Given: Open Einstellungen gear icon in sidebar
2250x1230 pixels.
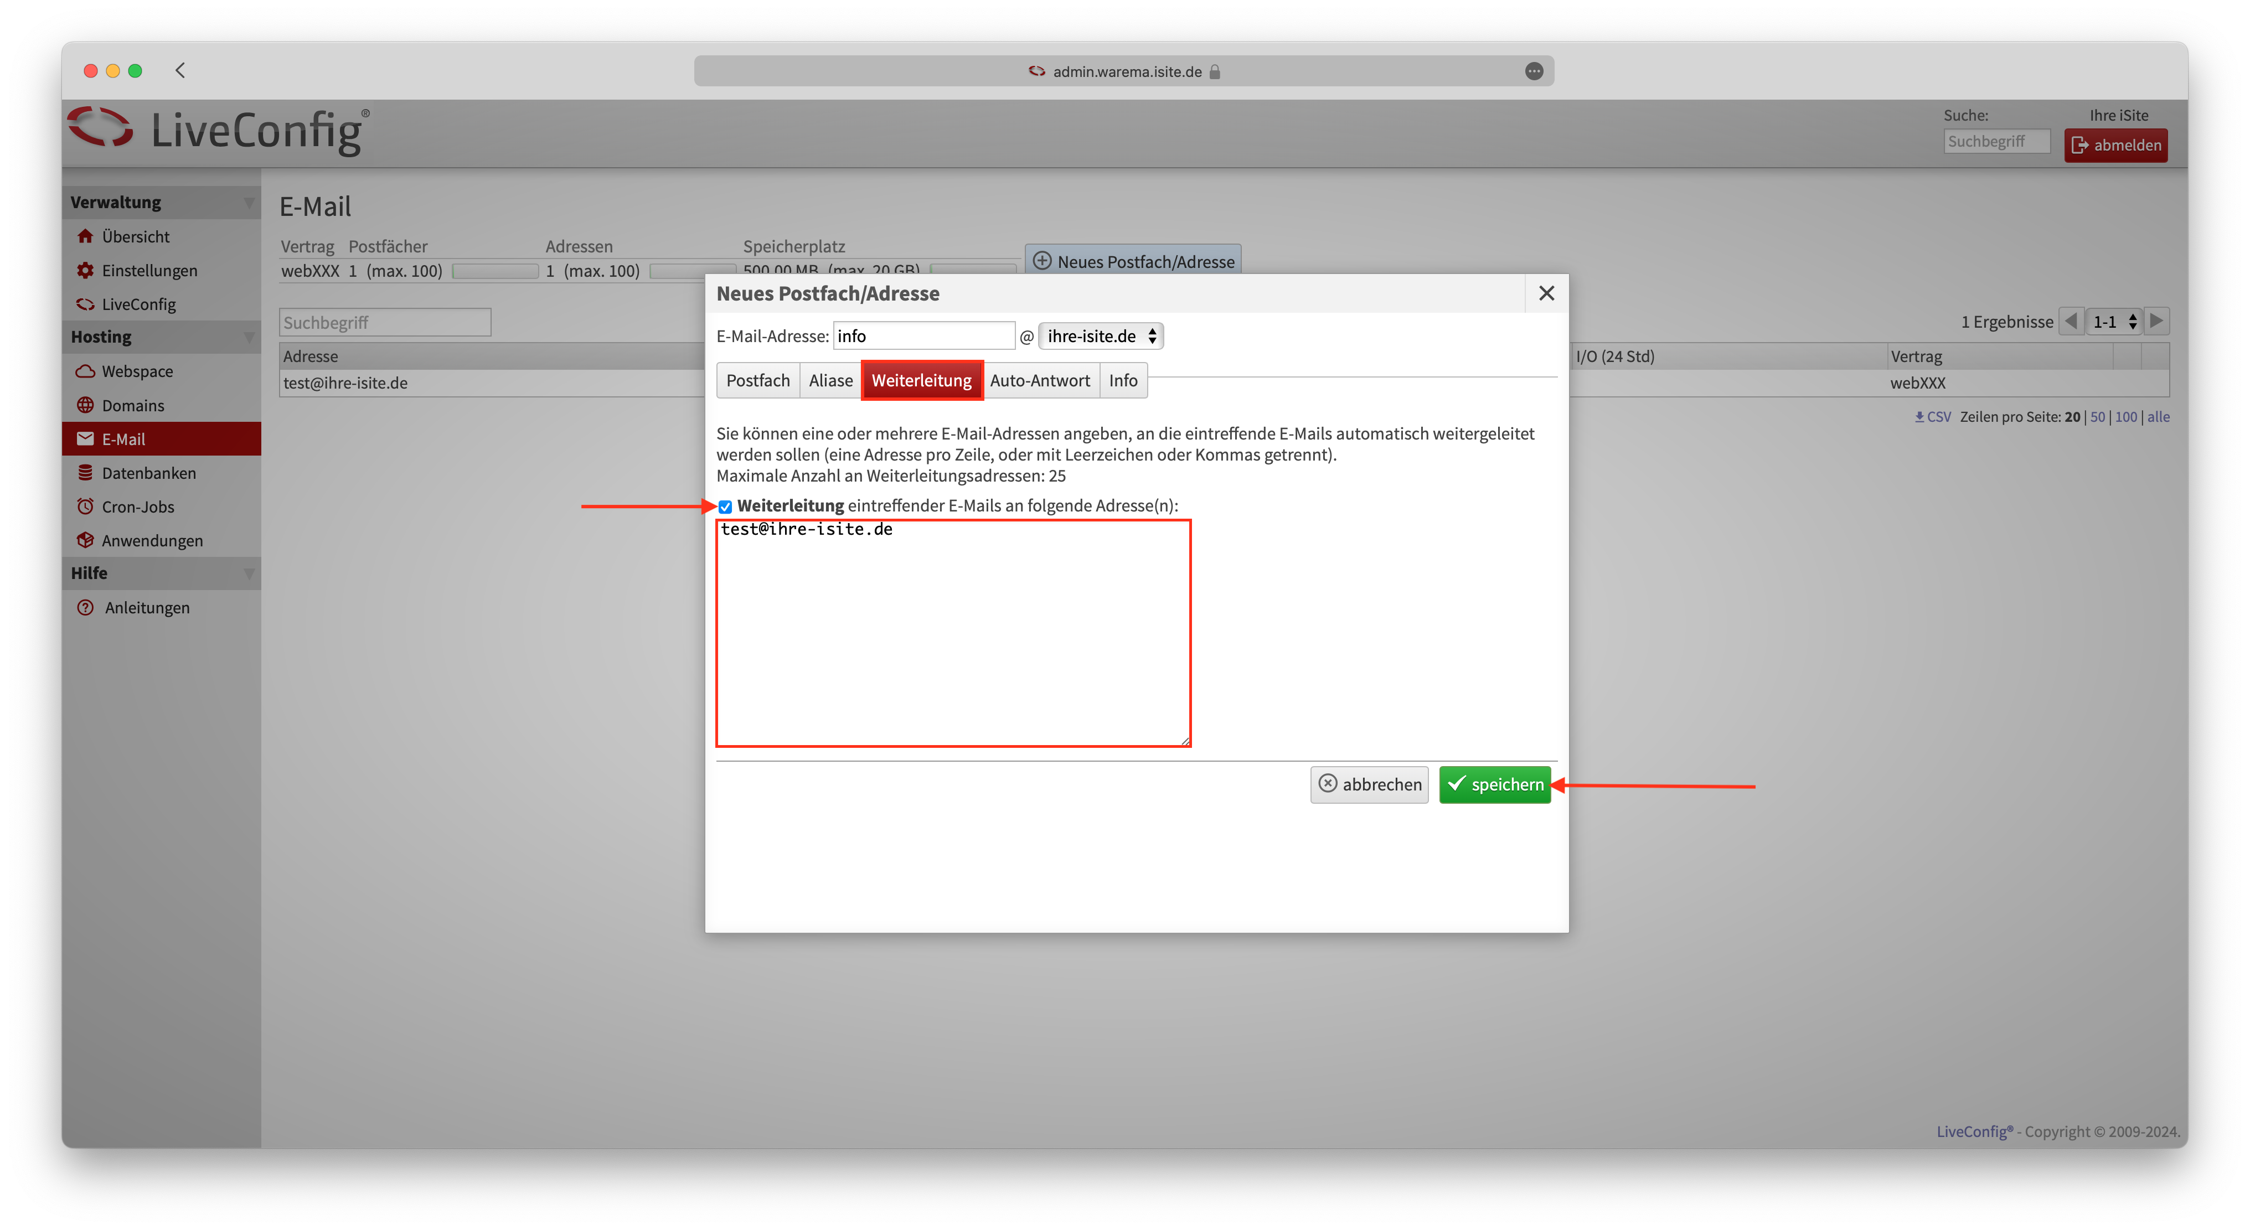Looking at the screenshot, I should point(85,270).
